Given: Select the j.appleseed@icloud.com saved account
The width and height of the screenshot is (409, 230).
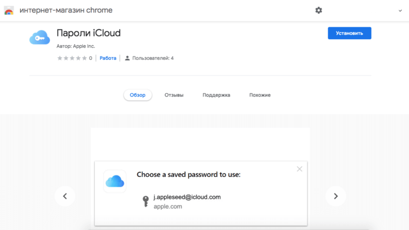Looking at the screenshot, I should point(187,197).
